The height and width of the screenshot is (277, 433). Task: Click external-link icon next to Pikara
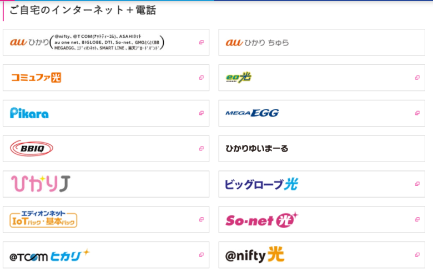[202, 113]
